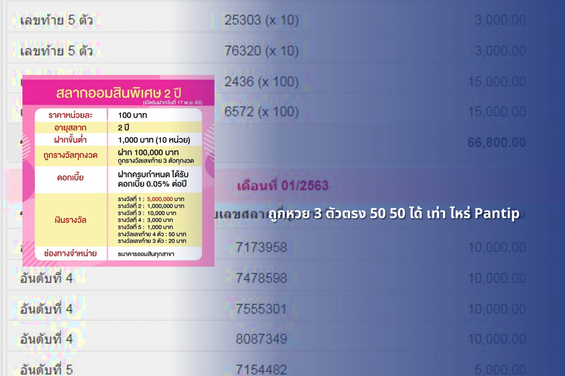This screenshot has width=565, height=376.
Task: Select the ดอกเบี้ย label
Action: [x=70, y=178]
